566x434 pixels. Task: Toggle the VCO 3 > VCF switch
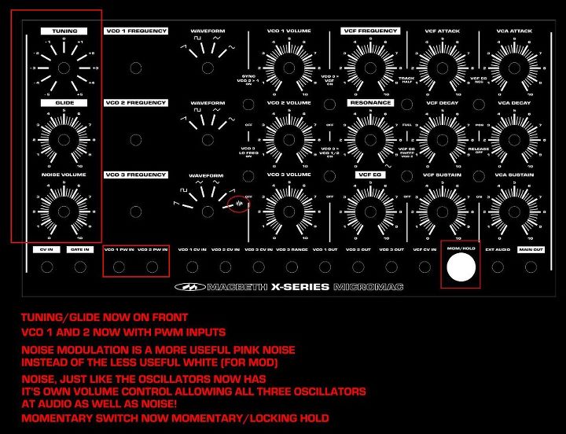[329, 105]
